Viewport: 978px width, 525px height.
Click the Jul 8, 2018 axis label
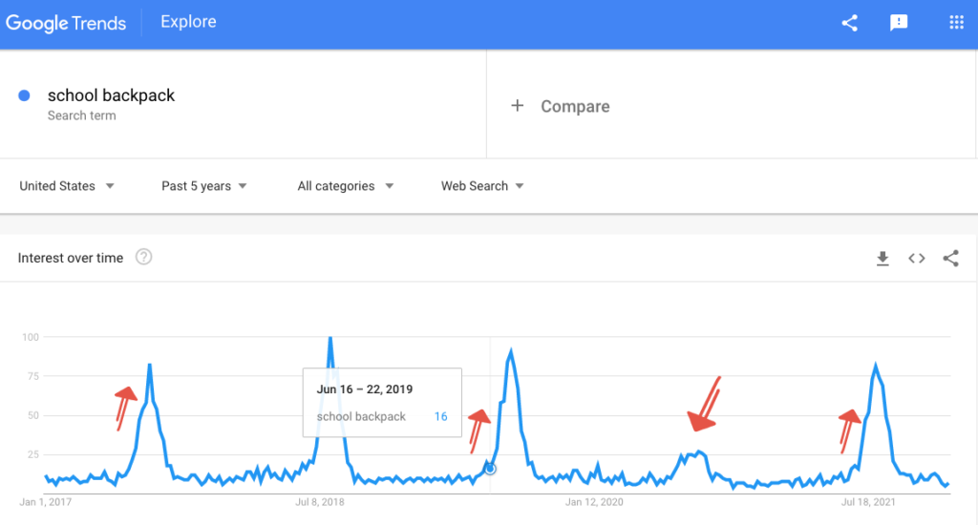tap(320, 501)
